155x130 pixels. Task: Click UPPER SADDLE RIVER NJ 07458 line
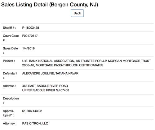[x=46, y=90]
